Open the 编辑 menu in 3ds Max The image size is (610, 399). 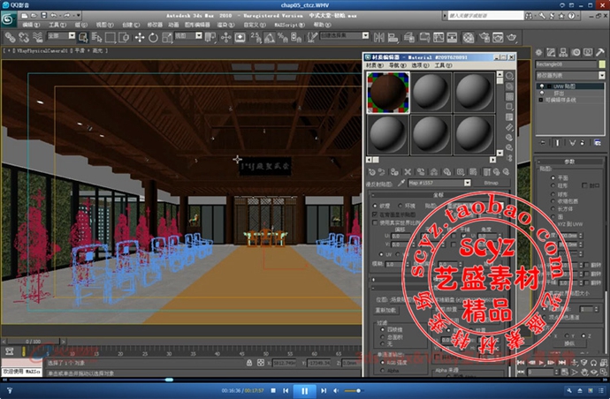(x=31, y=25)
